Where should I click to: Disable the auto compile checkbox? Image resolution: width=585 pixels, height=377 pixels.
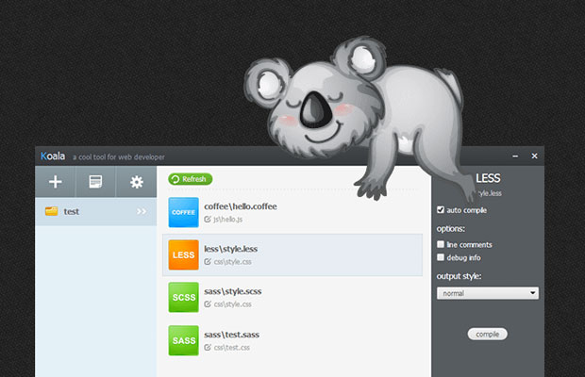[441, 209]
